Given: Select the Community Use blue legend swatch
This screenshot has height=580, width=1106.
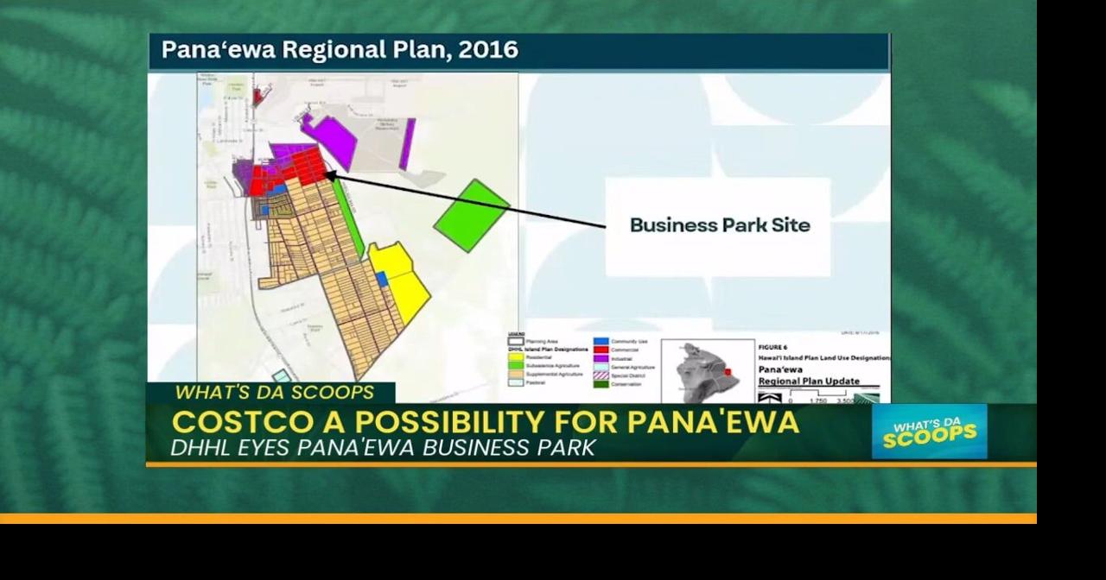Looking at the screenshot, I should coord(601,341).
